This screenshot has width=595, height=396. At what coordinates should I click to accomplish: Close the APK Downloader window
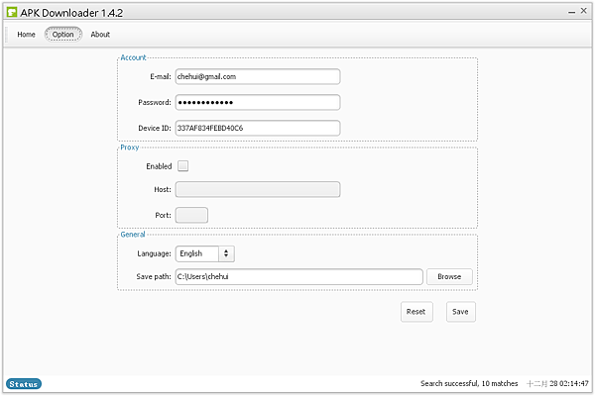pos(584,11)
